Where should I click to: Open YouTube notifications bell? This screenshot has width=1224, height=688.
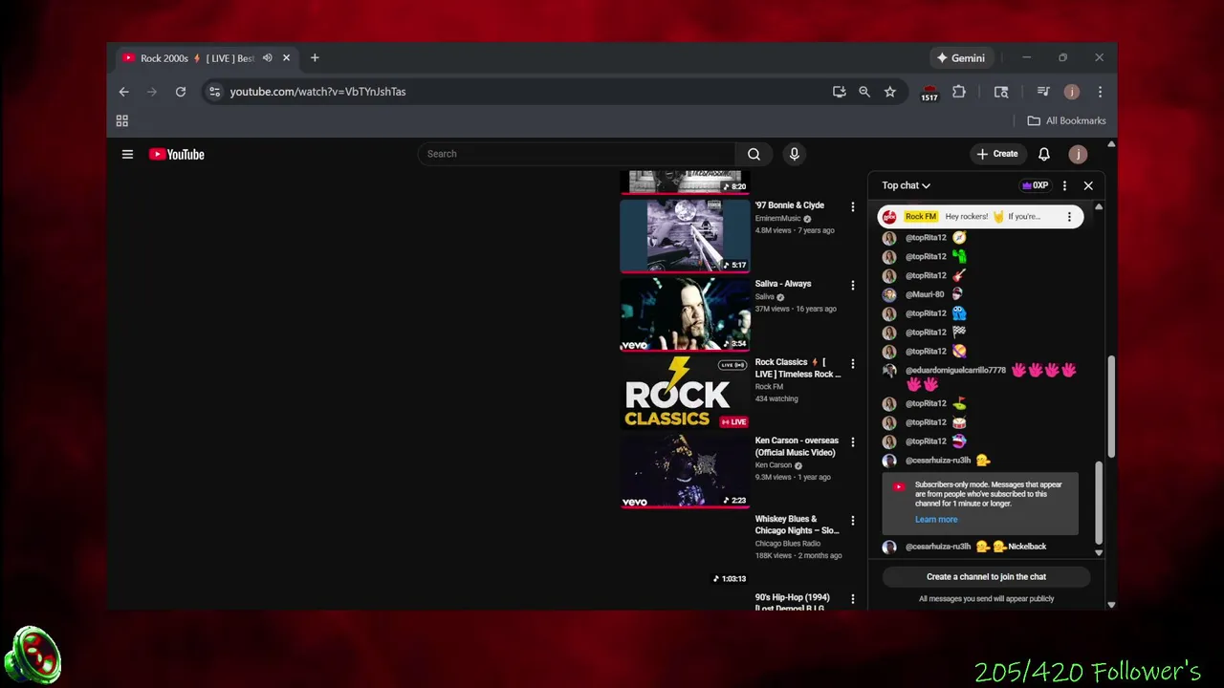[1044, 154]
